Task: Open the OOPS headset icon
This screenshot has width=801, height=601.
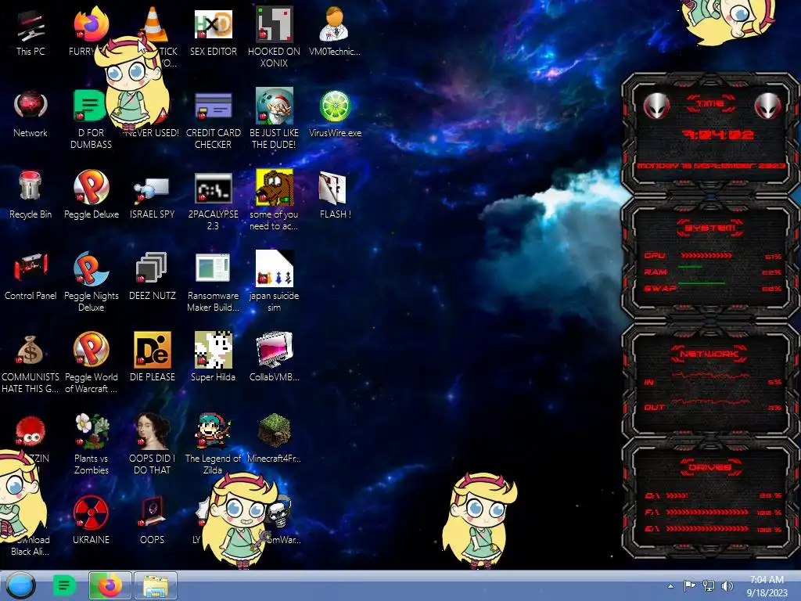Action: coord(153,520)
